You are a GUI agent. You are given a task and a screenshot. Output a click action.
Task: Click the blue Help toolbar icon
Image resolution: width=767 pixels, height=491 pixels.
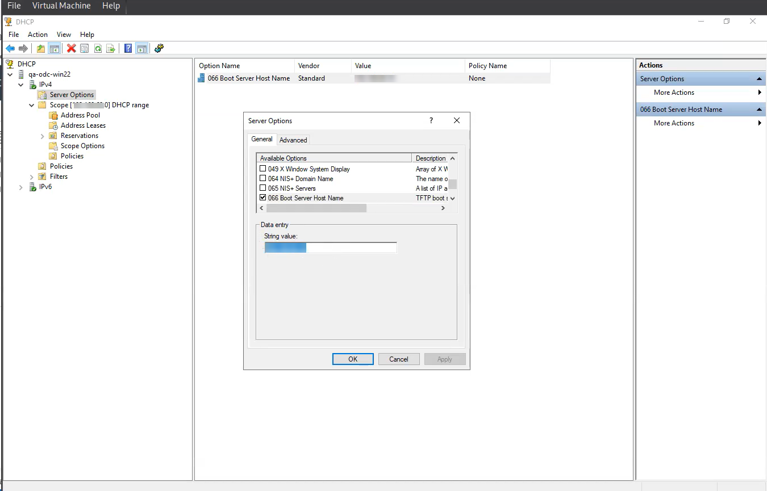tap(128, 49)
